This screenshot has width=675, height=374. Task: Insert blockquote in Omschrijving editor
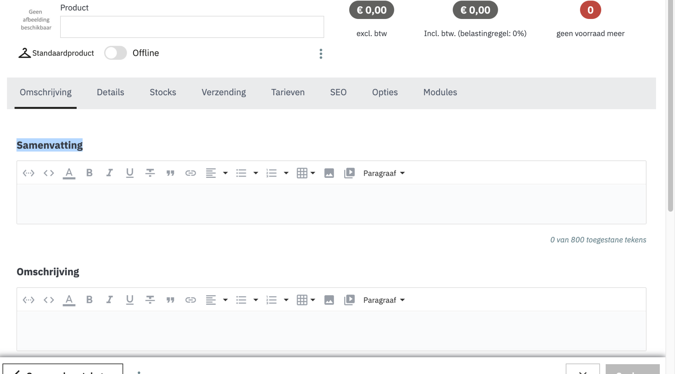[x=171, y=300]
